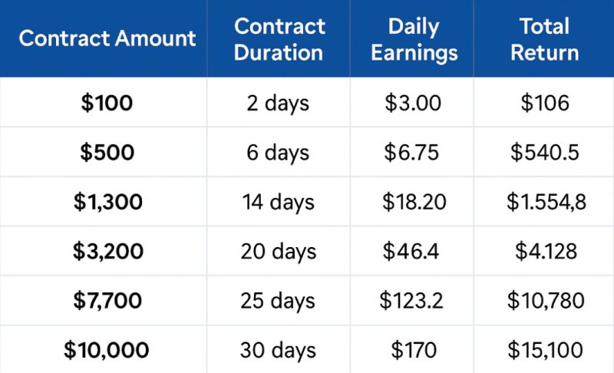Select the 2 days duration cell

tap(279, 103)
